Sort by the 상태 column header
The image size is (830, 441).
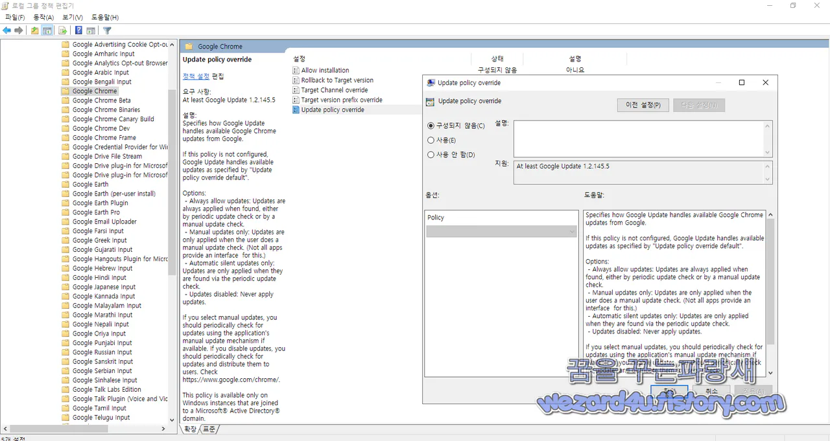(497, 59)
